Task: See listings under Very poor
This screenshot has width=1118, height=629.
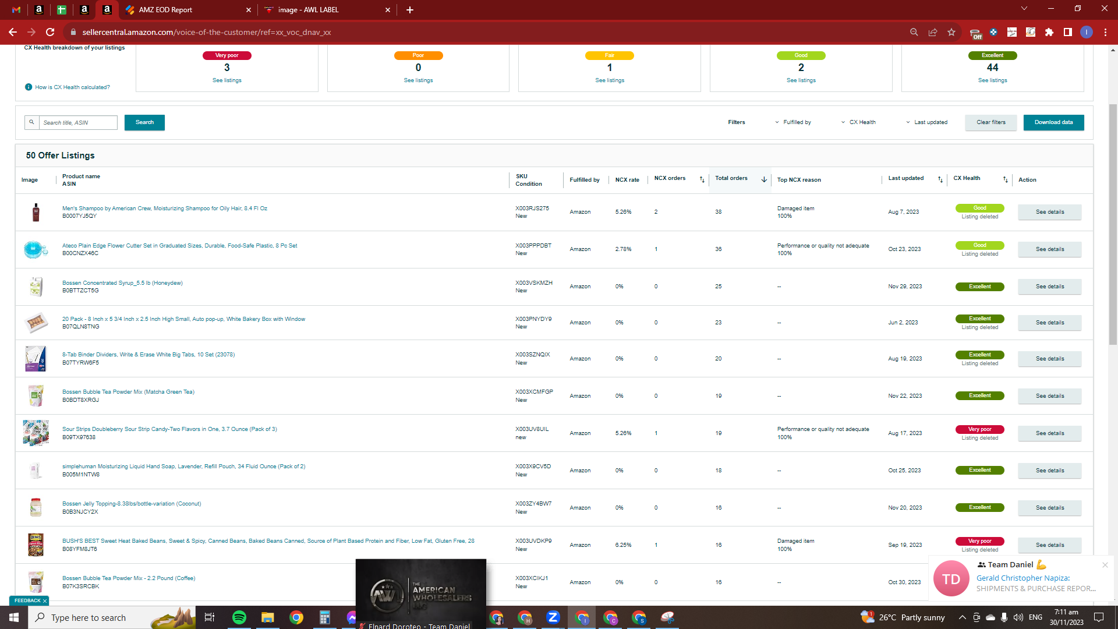Action: click(227, 80)
